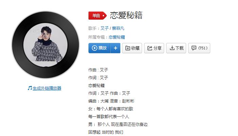Click lyric line 编曲:大嘴 混音:赵彬彬
The height and width of the screenshot is (136, 238).
pos(111,101)
